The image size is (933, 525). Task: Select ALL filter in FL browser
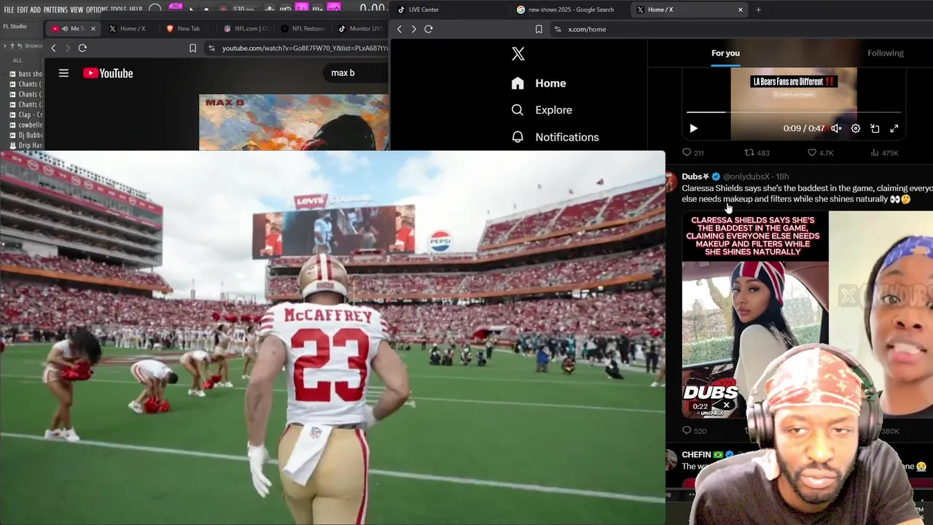tap(17, 61)
